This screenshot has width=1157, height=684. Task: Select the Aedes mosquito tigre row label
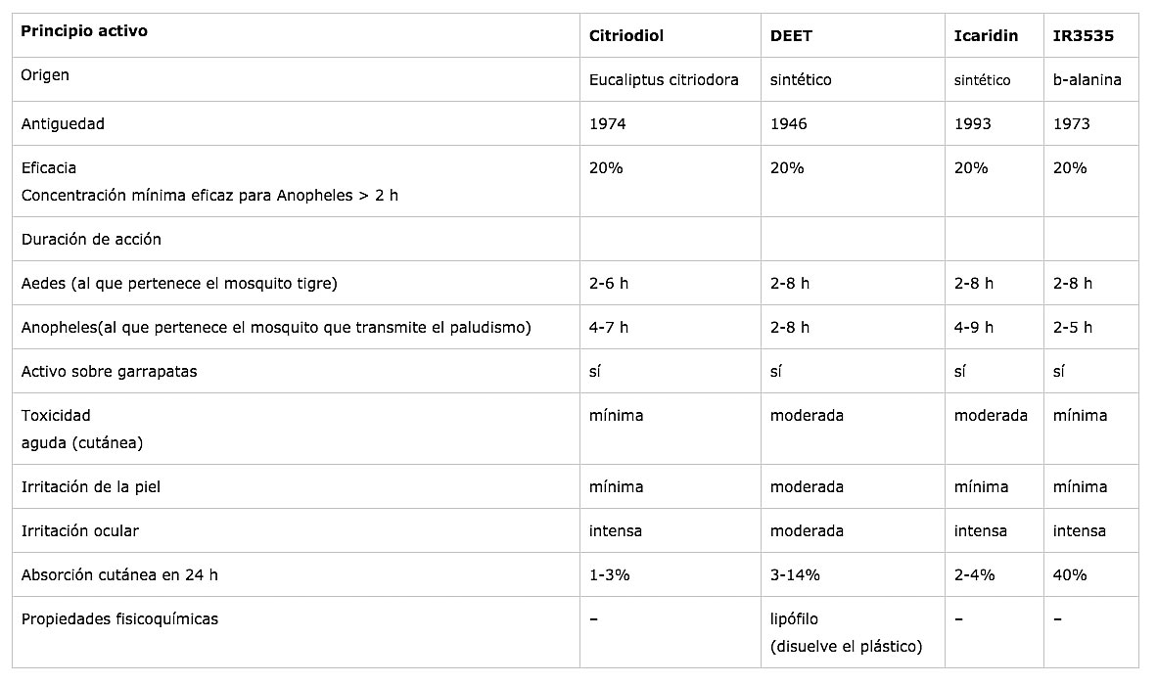[179, 284]
